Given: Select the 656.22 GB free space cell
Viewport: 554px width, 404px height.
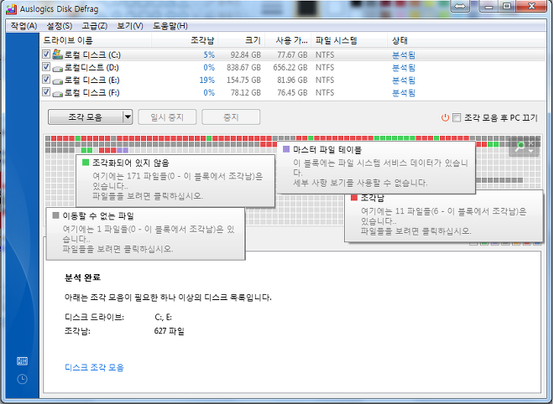Looking at the screenshot, I should pyautogui.click(x=290, y=68).
